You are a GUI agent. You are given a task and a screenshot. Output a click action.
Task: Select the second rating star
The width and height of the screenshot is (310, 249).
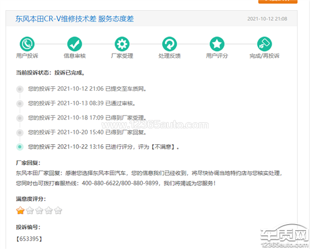(x=30, y=210)
